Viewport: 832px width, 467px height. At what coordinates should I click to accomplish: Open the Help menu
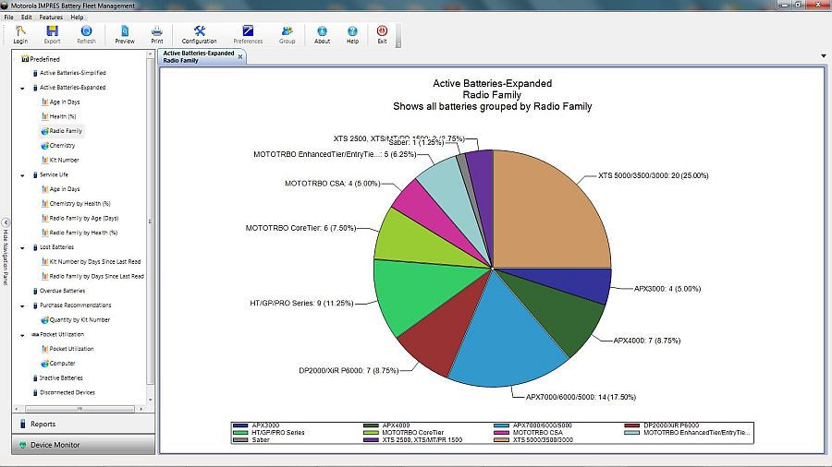(x=77, y=17)
